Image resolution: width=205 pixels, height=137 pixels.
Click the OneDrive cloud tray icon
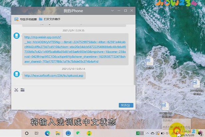[152, 133]
